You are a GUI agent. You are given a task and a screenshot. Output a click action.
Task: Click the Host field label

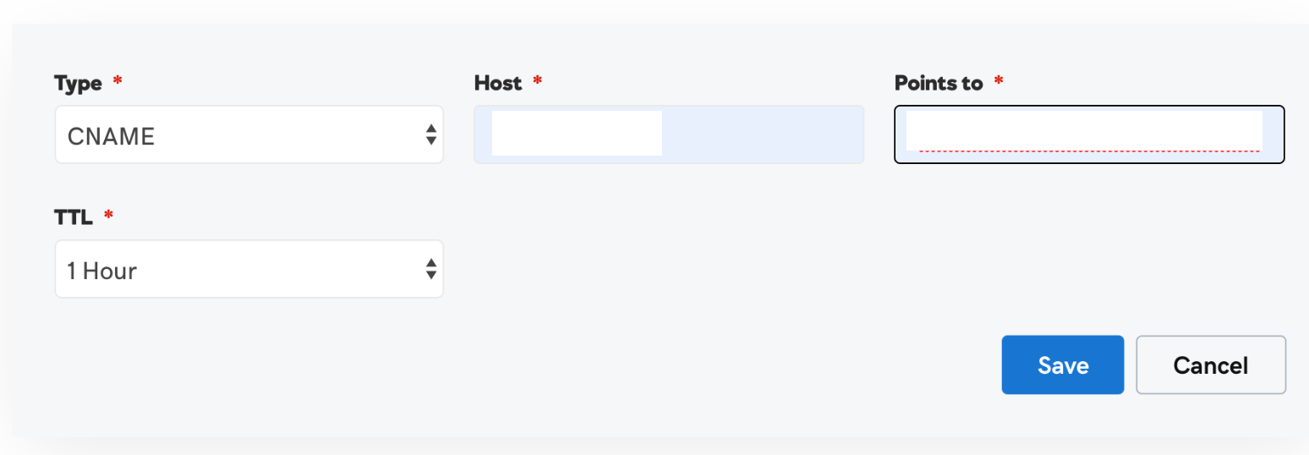pyautogui.click(x=498, y=83)
